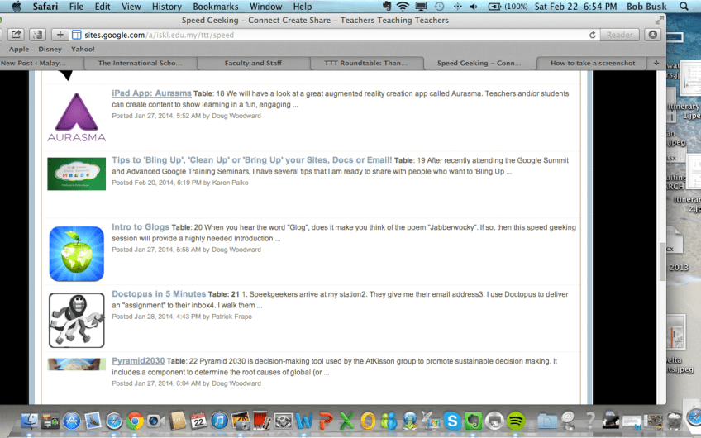Open the Bookmarks menu

point(215,7)
